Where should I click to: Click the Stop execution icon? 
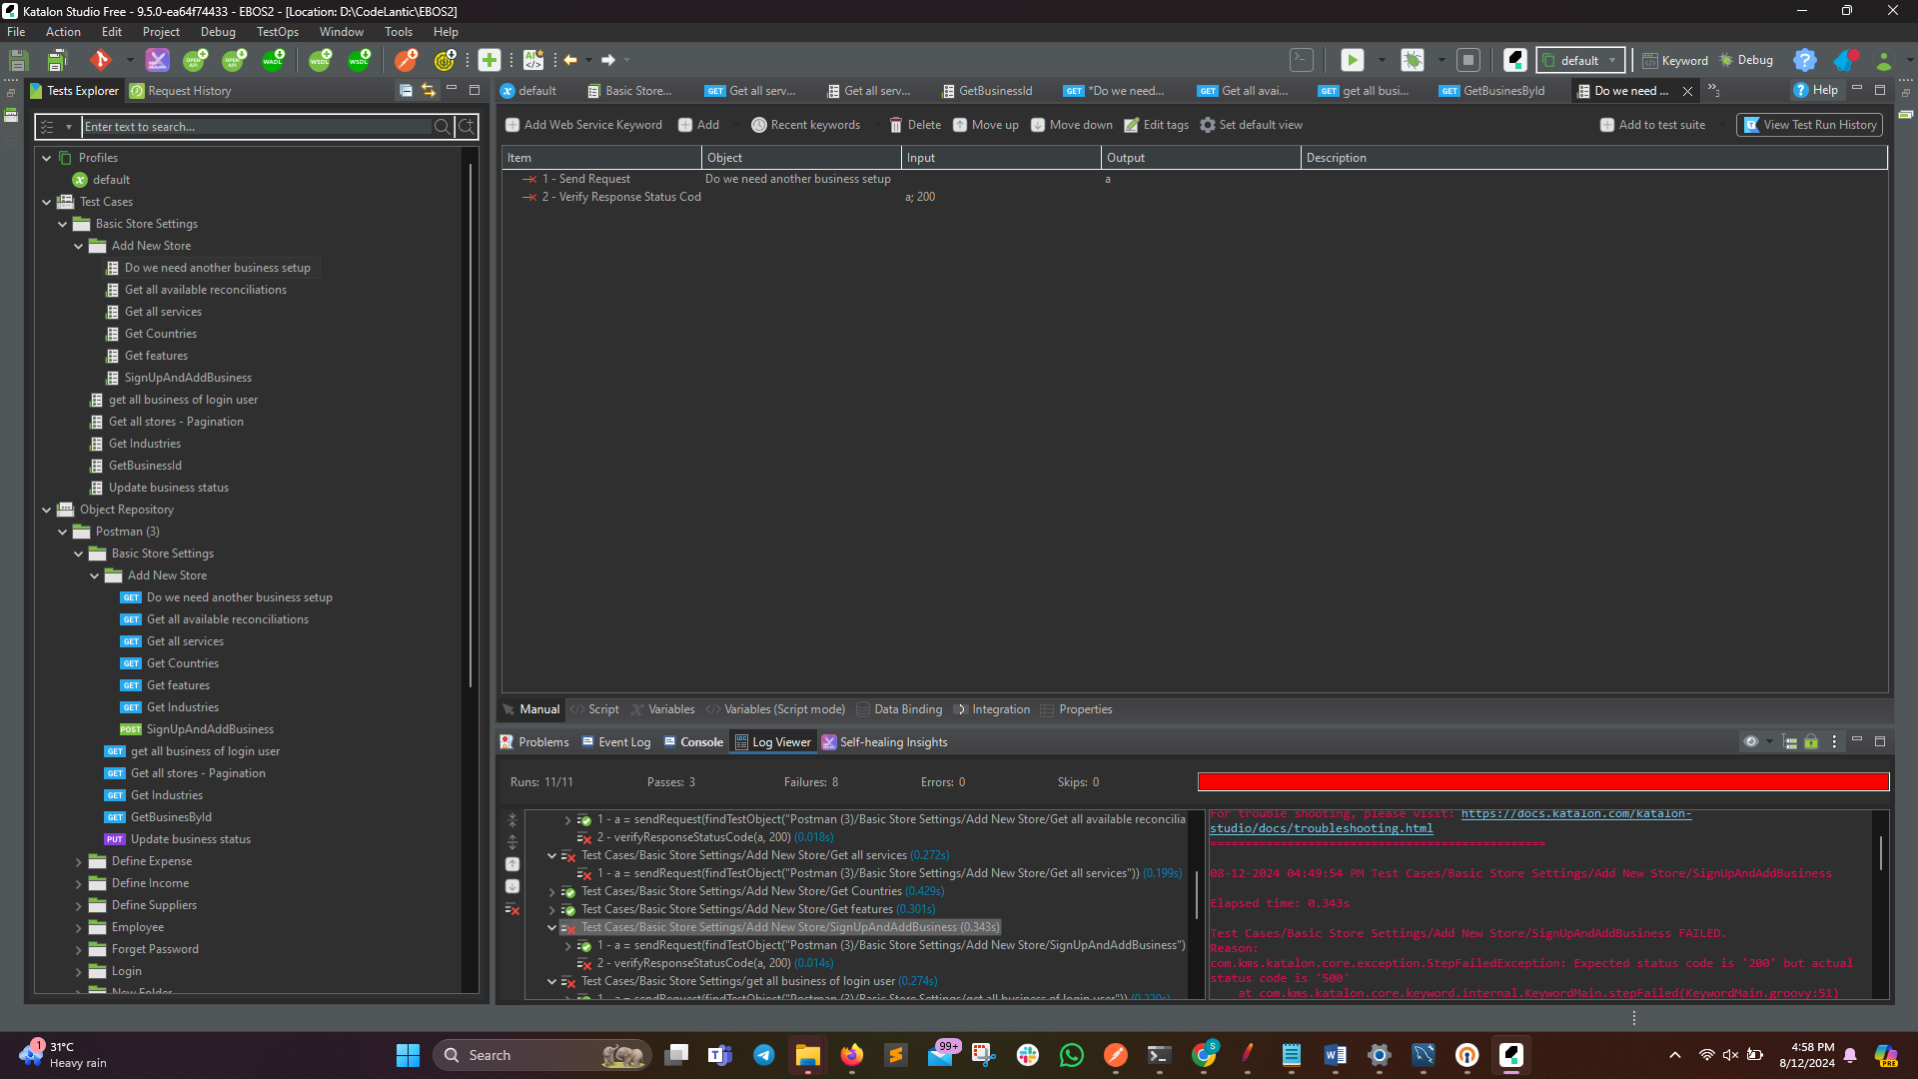[x=1468, y=60]
